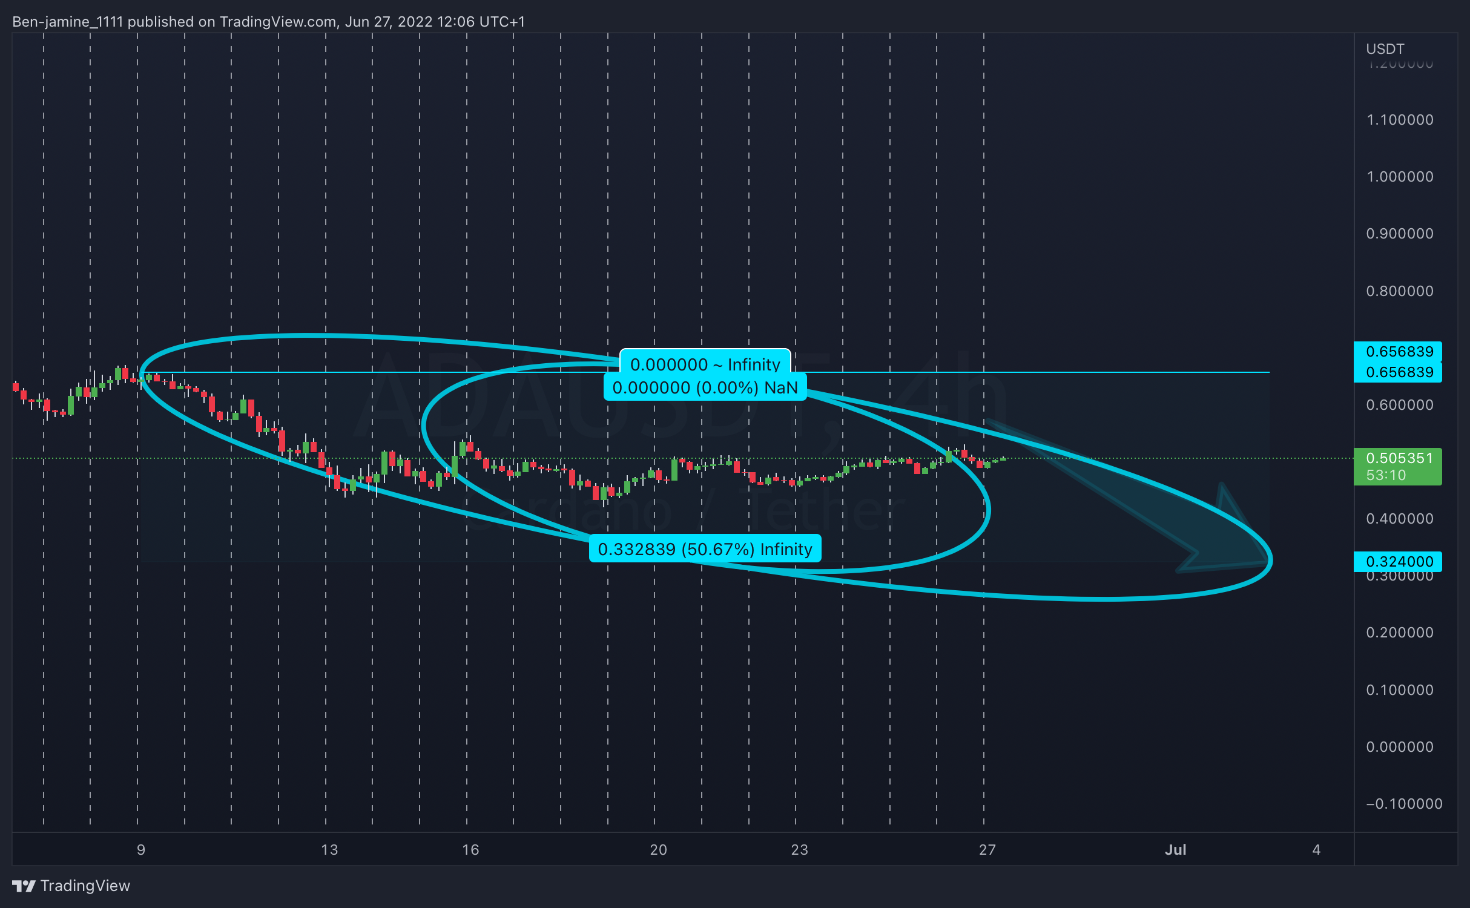This screenshot has width=1470, height=908.
Task: Click the lower 0.656839 price tag
Action: [1398, 372]
